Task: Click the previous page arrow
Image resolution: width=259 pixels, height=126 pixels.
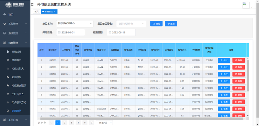Action: (x=51, y=123)
